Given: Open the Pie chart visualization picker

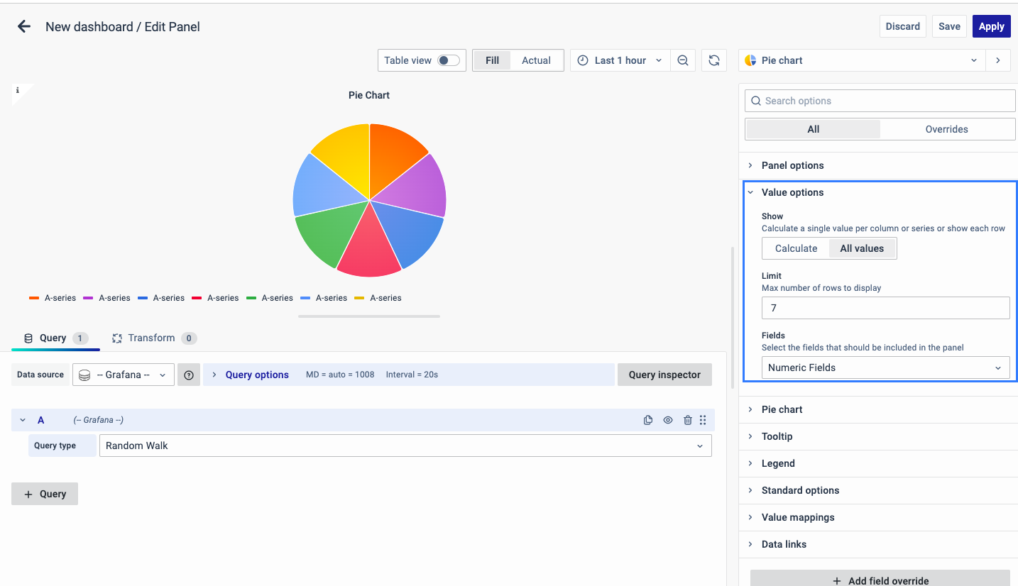Looking at the screenshot, I should 861,60.
